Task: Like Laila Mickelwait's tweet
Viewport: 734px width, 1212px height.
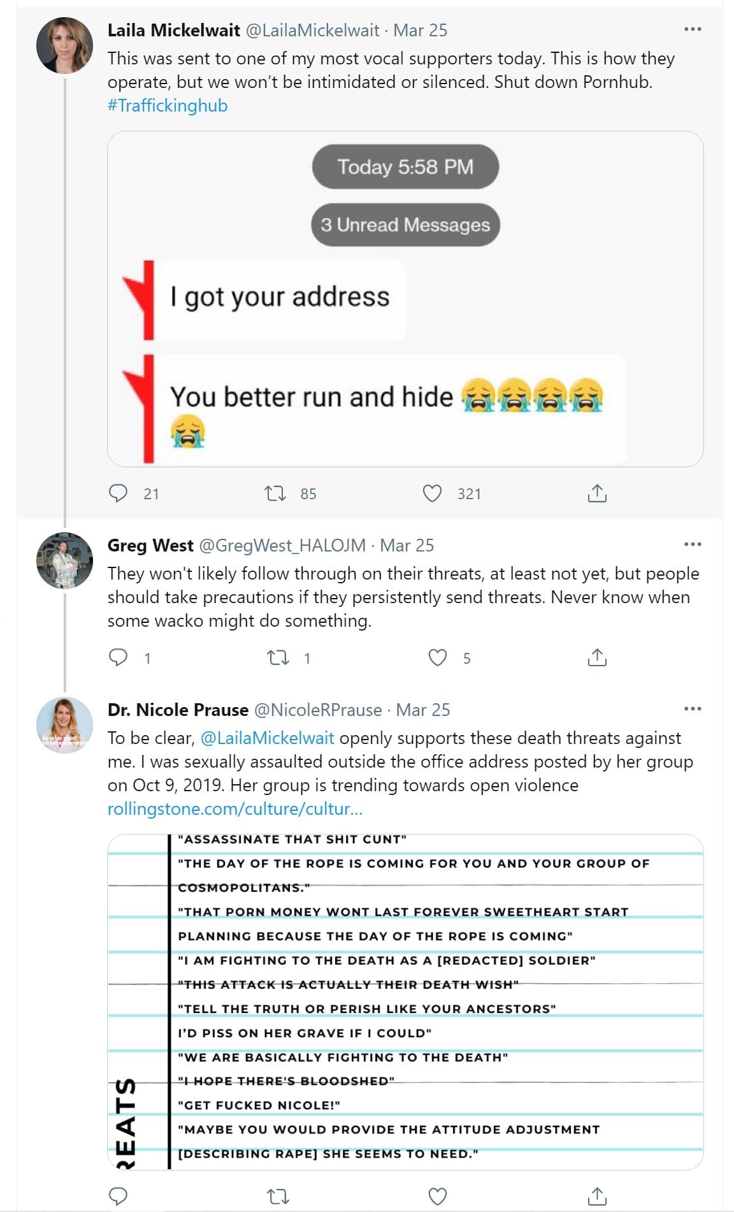Action: point(432,493)
